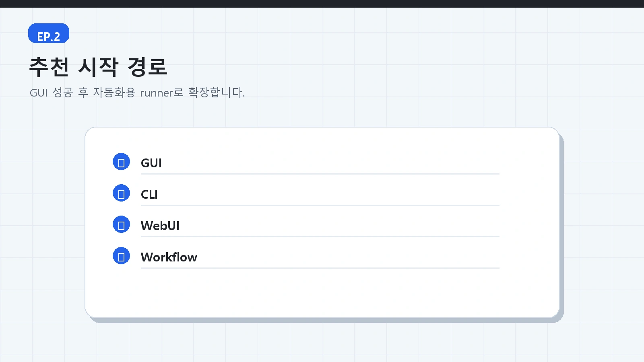Click the separator line below WebUI
Screen dimensions: 644x362
coord(320,237)
